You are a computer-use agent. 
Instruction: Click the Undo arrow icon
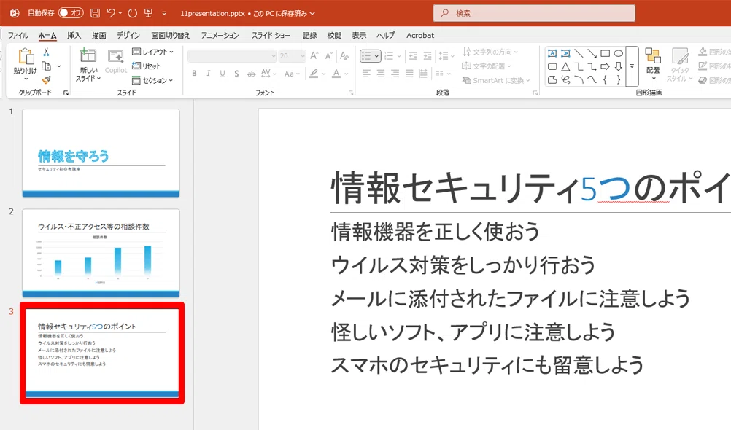111,13
